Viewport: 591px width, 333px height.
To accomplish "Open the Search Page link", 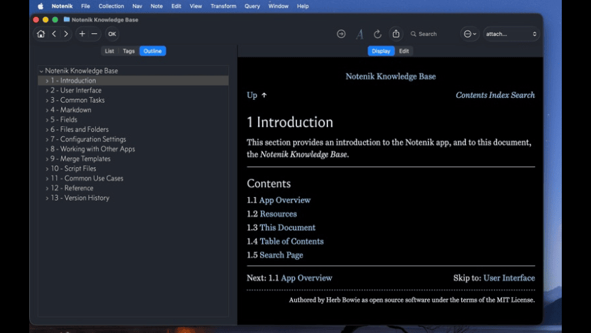I will click(x=281, y=255).
